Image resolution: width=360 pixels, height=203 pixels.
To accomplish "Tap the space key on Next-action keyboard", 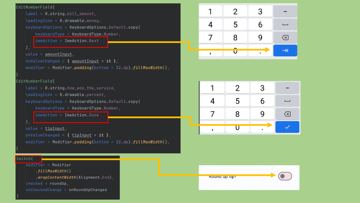I will [x=285, y=24].
